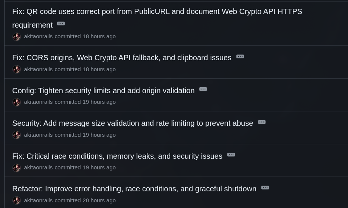Show full message for Refactor error handling commit
Screen dimensions: 348x208
pos(265,188)
